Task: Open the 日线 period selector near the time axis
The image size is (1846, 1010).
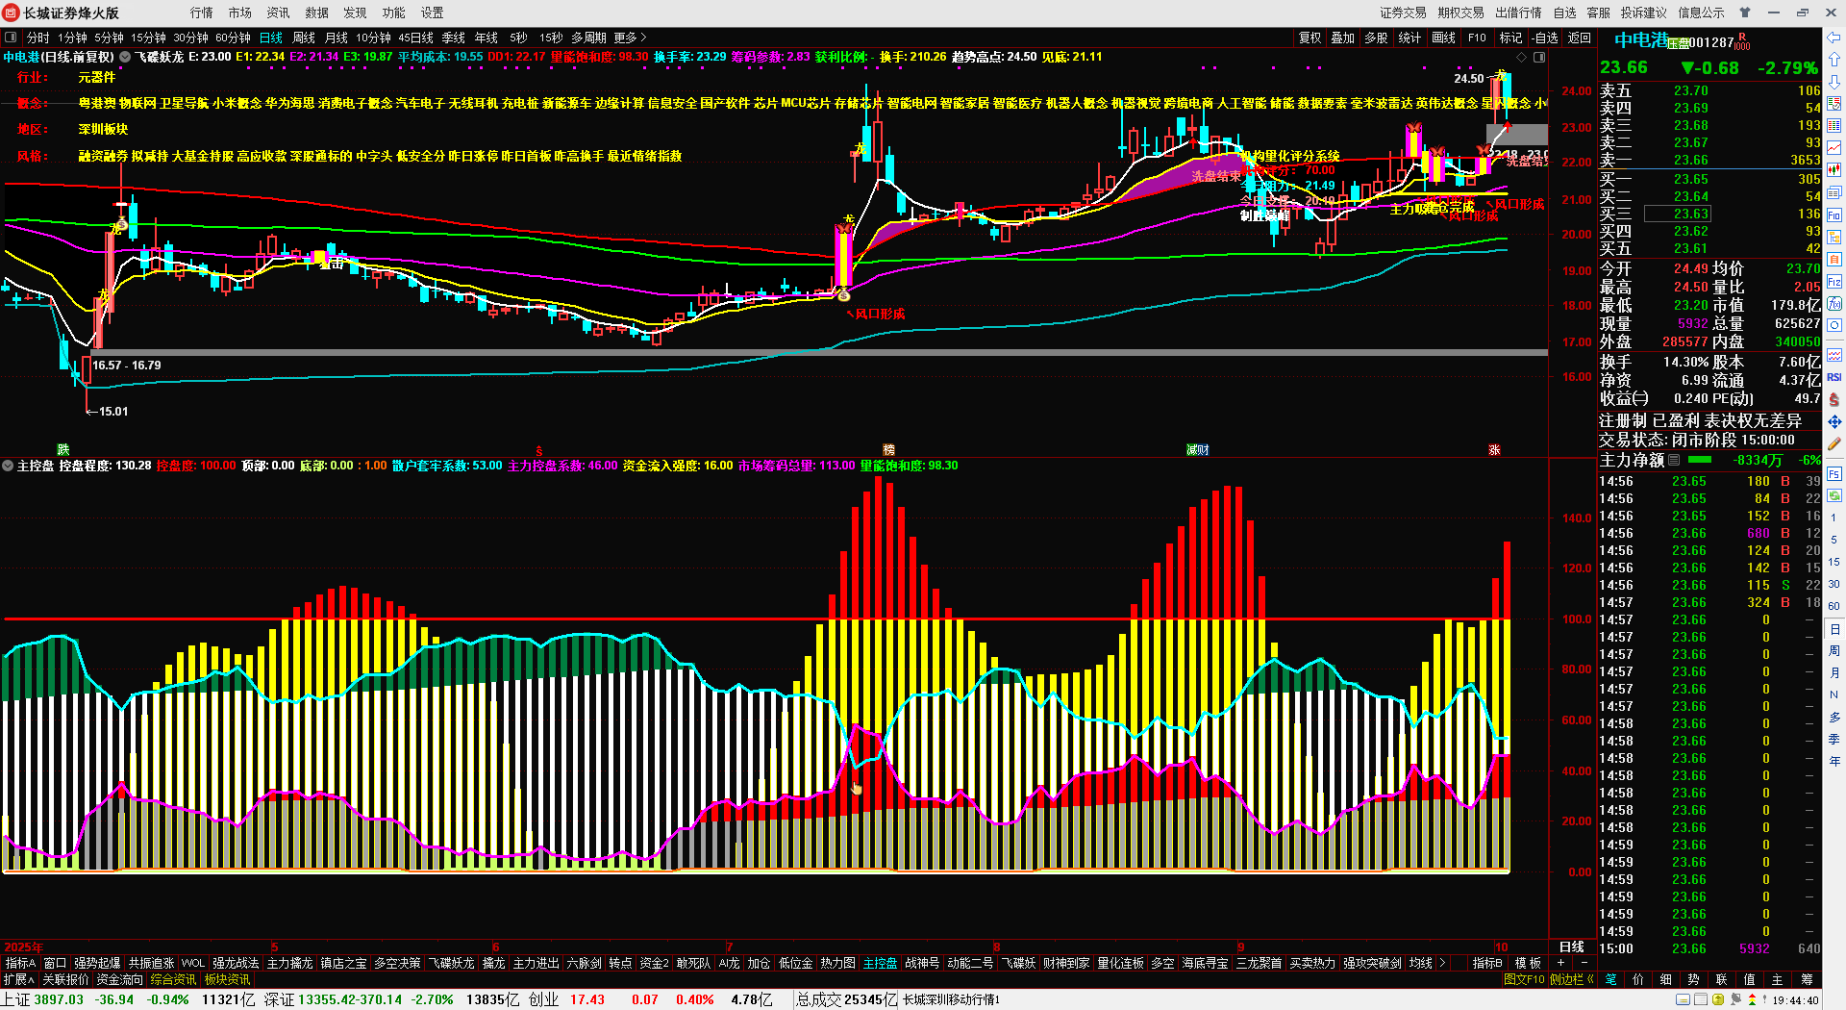Action: (x=1572, y=947)
